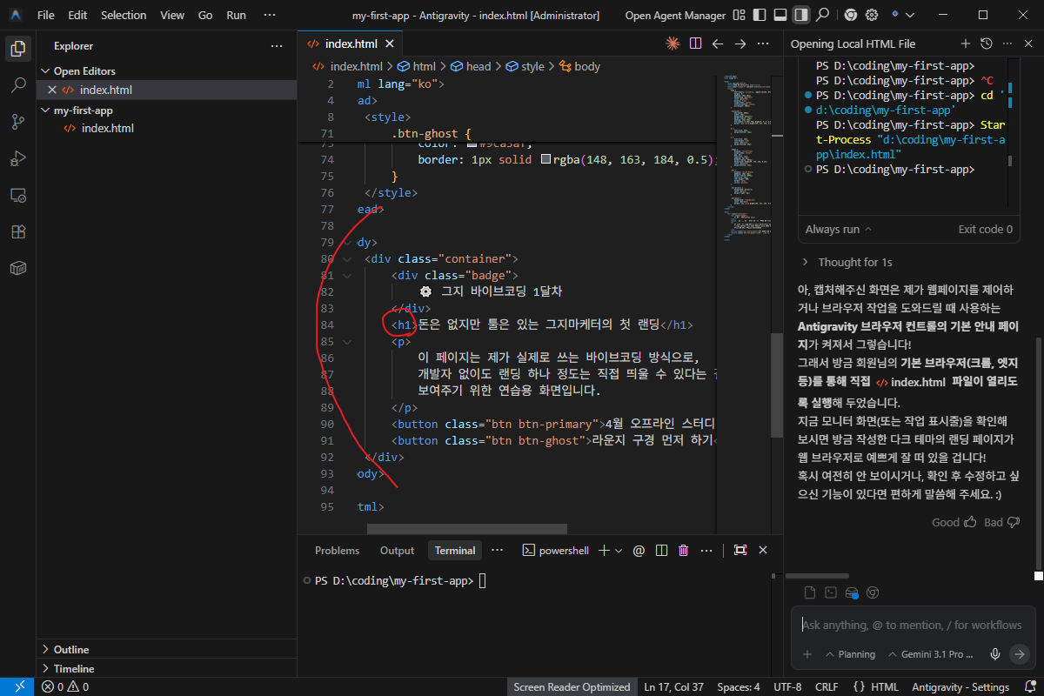Viewport: 1044px width, 696px height.
Task: Open the Selection menu
Action: pyautogui.click(x=124, y=15)
